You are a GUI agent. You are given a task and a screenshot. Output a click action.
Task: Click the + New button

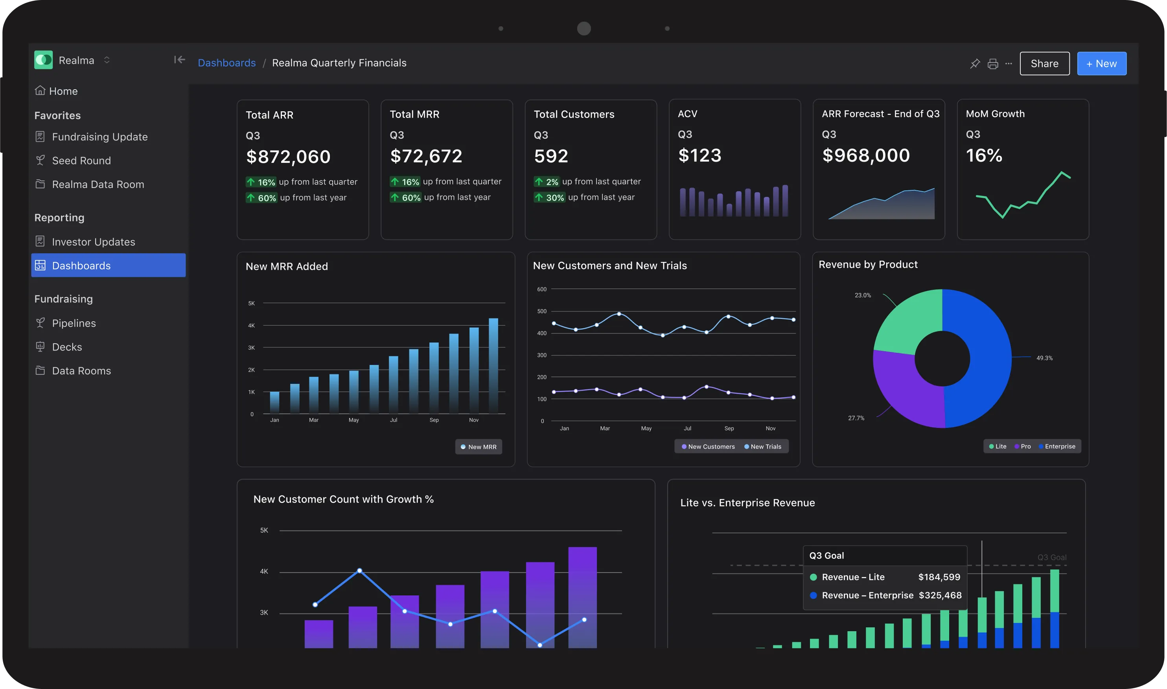pyautogui.click(x=1102, y=64)
